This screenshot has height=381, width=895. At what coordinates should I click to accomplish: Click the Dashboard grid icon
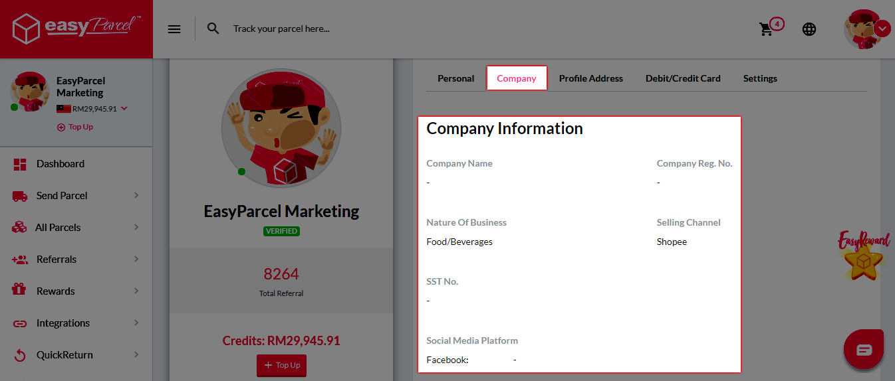tap(20, 164)
